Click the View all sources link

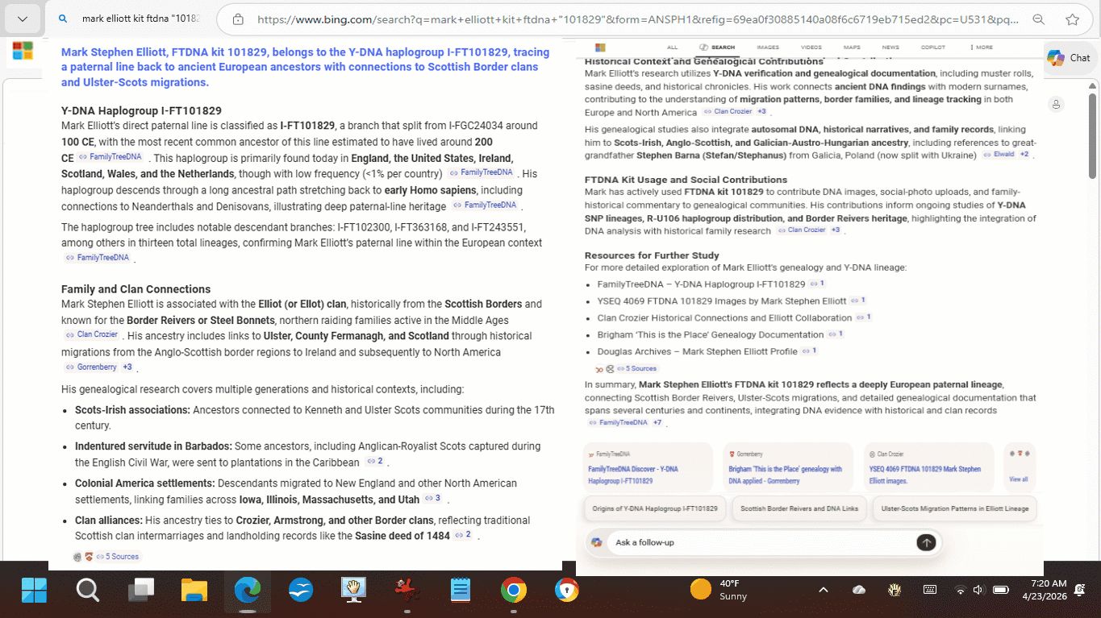click(1018, 479)
